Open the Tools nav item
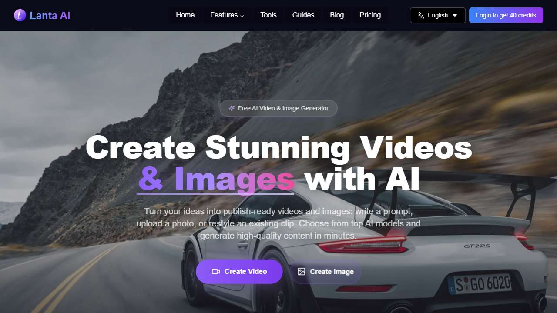This screenshot has width=557, height=313. coord(268,15)
